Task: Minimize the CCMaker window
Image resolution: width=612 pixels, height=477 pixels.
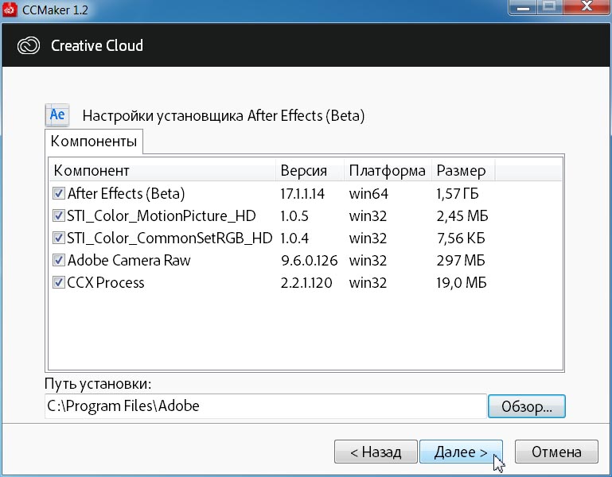Action: click(x=523, y=7)
